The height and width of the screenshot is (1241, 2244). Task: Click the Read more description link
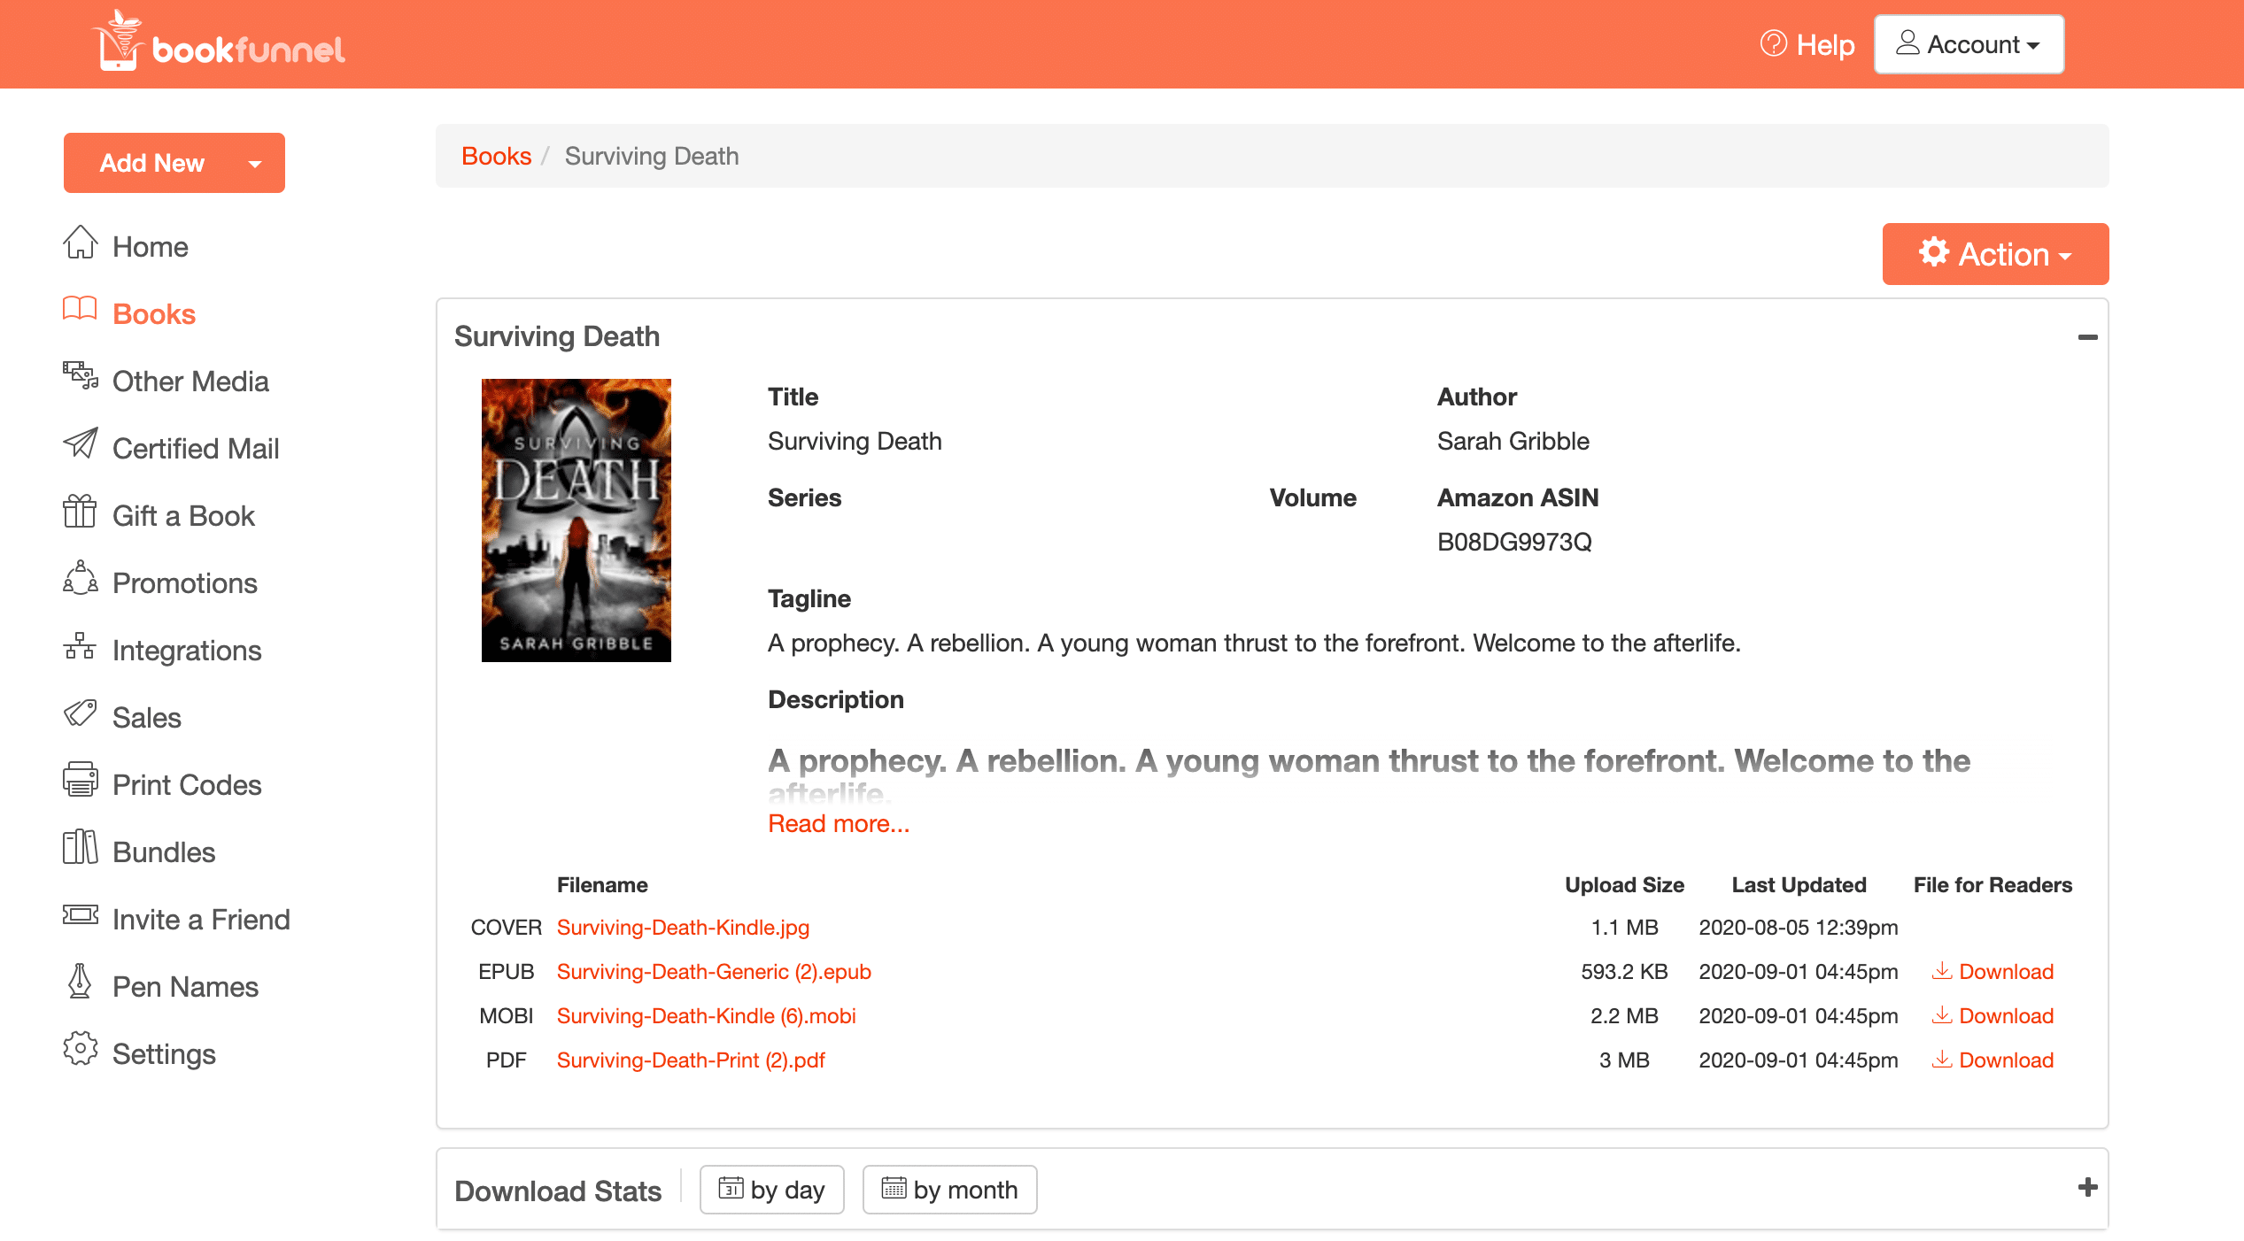(838, 824)
